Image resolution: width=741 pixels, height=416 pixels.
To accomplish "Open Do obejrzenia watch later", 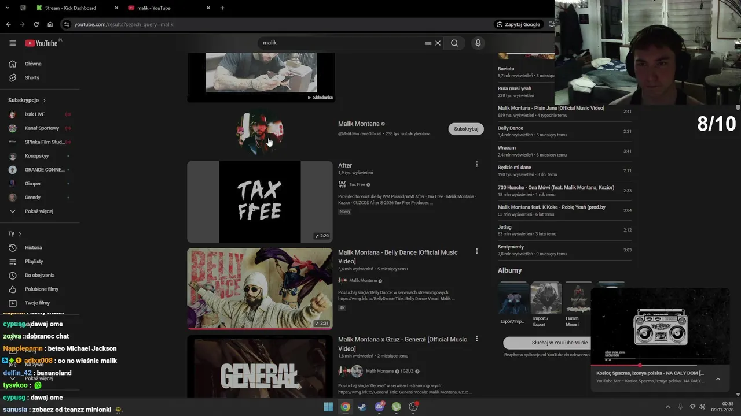I will (x=40, y=275).
